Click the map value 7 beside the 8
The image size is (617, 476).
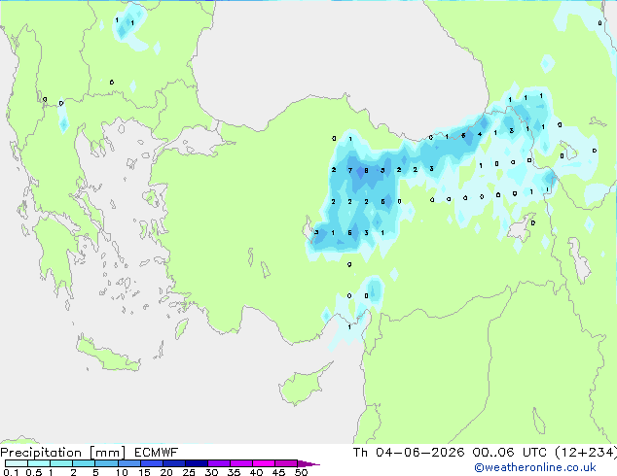click(x=349, y=170)
